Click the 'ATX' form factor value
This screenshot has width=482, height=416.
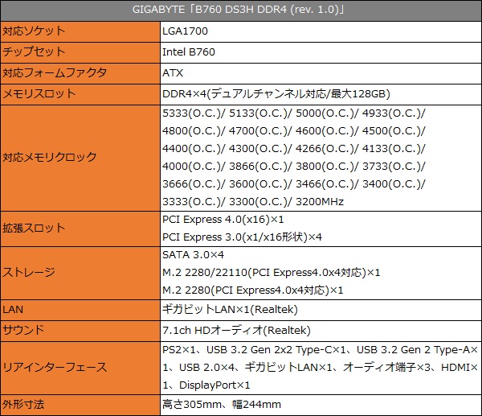click(x=173, y=73)
